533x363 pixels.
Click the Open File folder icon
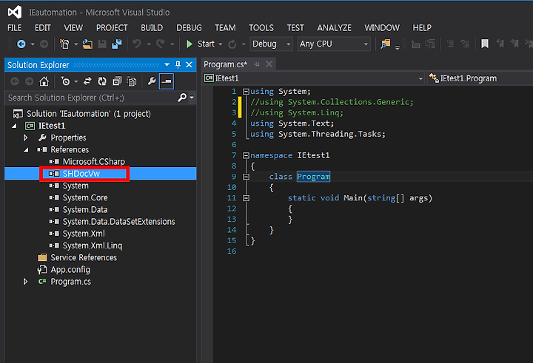tap(87, 44)
